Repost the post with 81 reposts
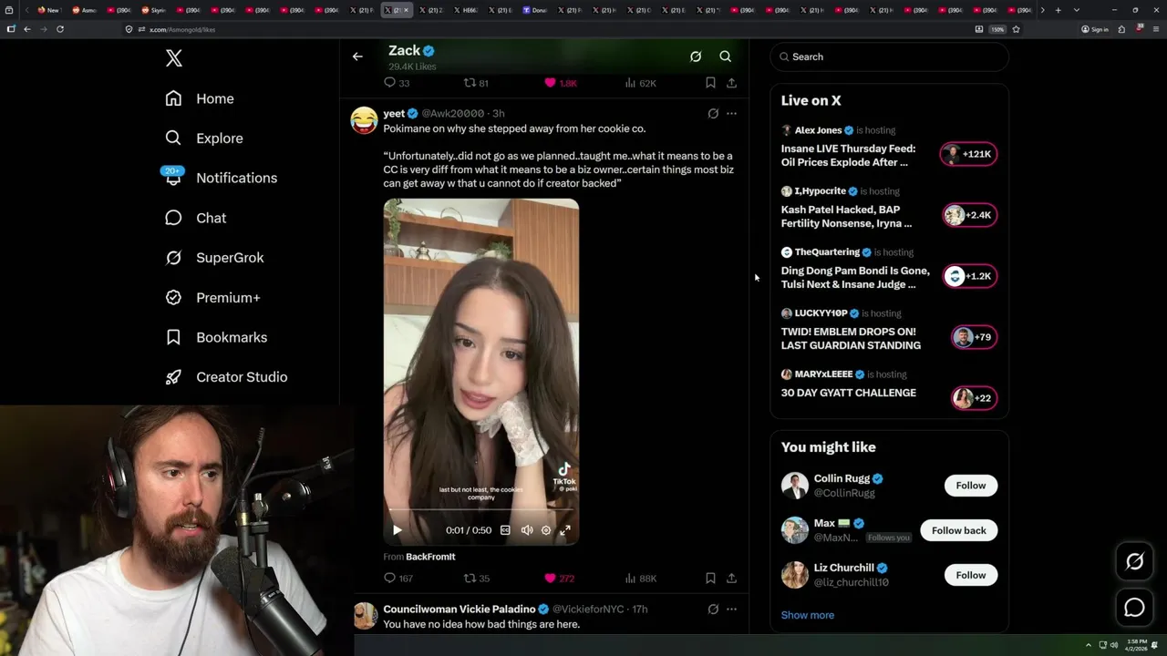This screenshot has height=656, width=1167. 477,83
